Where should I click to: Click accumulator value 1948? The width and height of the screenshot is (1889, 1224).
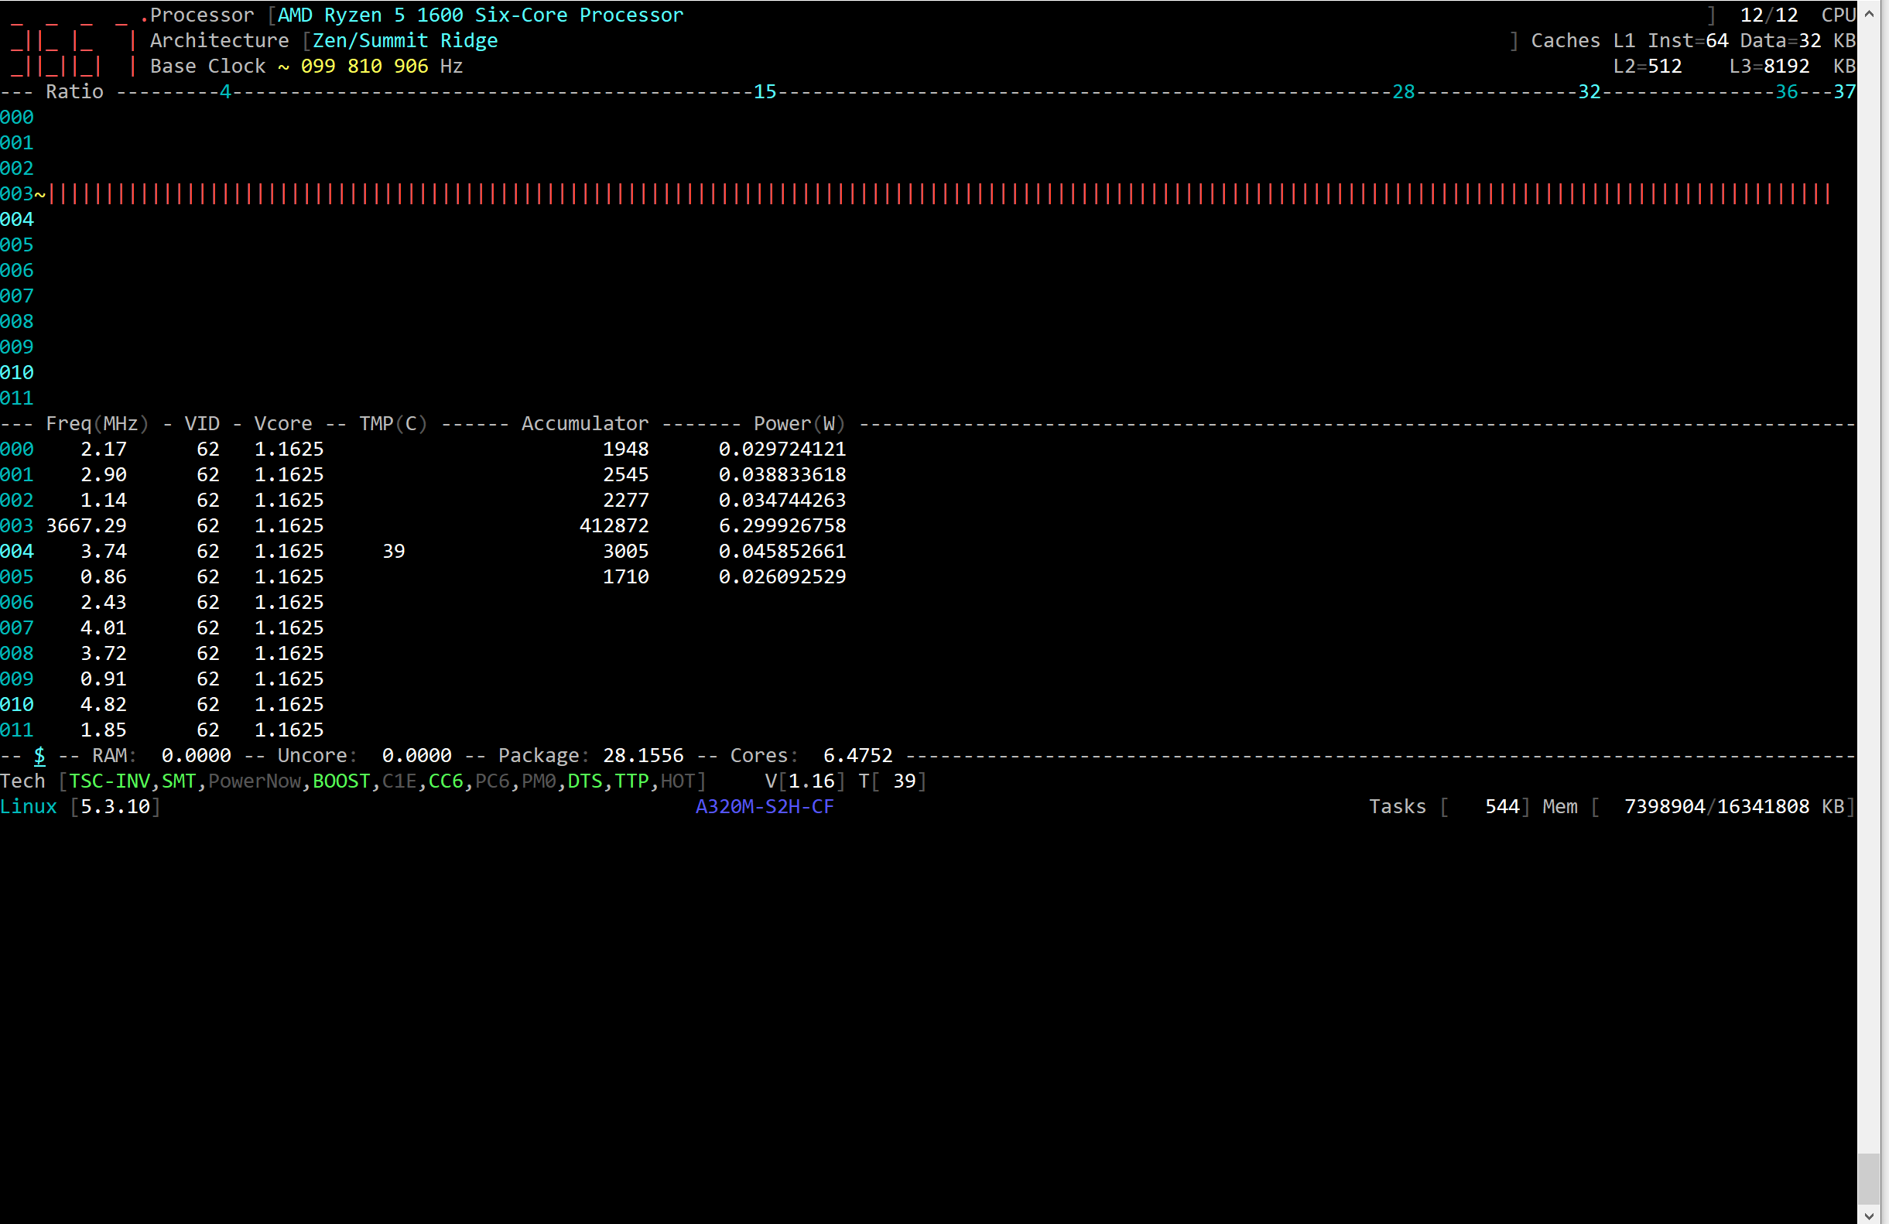(625, 450)
